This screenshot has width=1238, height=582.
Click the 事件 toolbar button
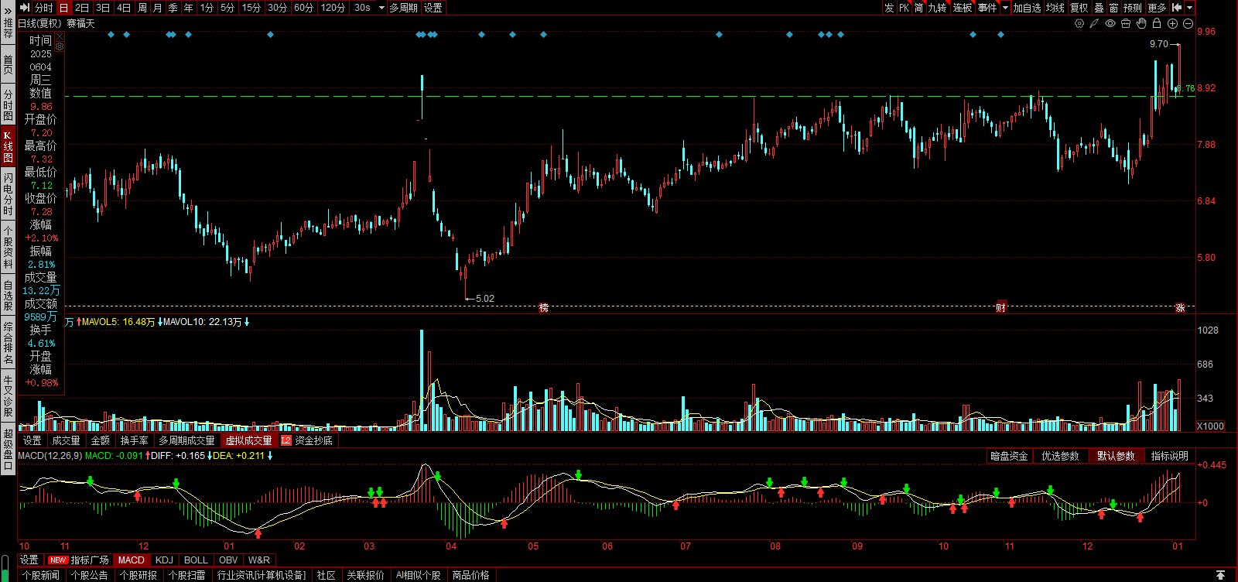987,8
